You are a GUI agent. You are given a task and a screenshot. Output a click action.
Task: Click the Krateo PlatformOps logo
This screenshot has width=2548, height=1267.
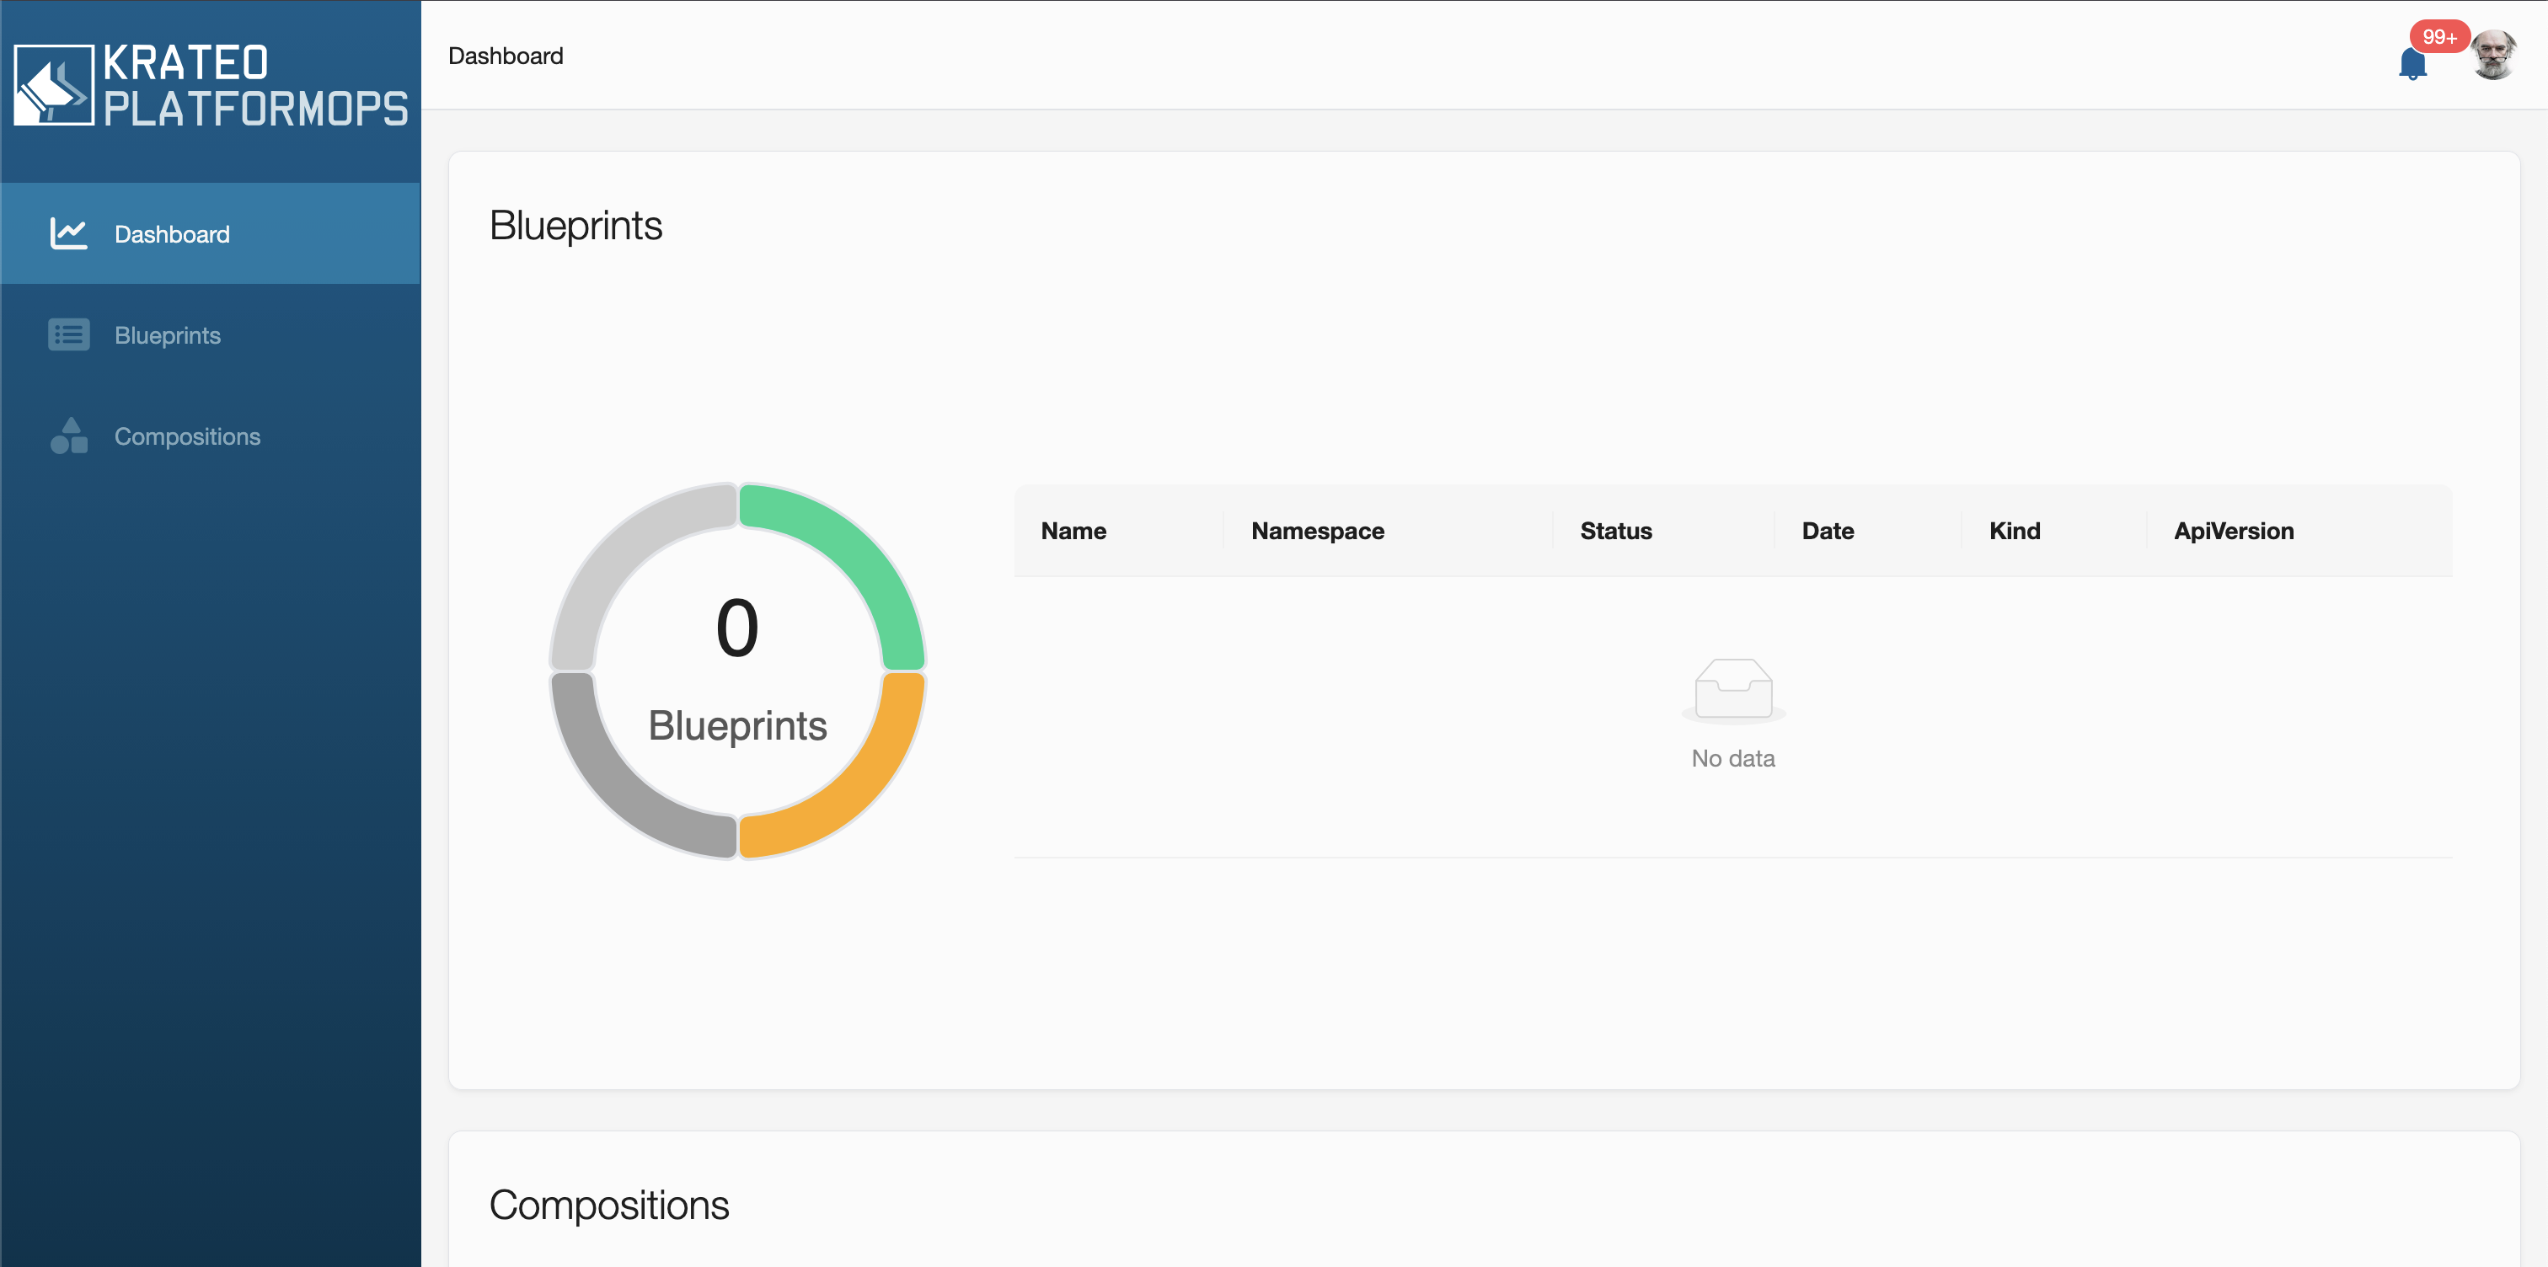tap(210, 85)
